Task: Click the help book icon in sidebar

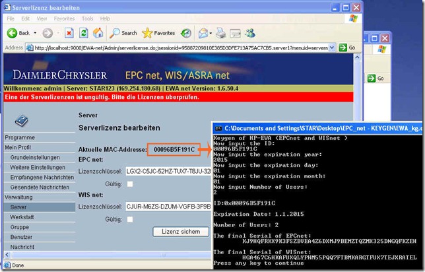Action: click(21, 121)
